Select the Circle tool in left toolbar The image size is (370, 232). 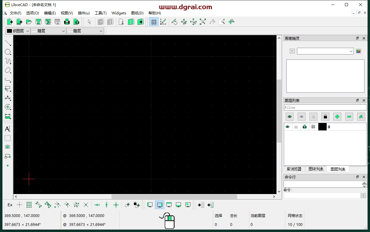[8, 52]
